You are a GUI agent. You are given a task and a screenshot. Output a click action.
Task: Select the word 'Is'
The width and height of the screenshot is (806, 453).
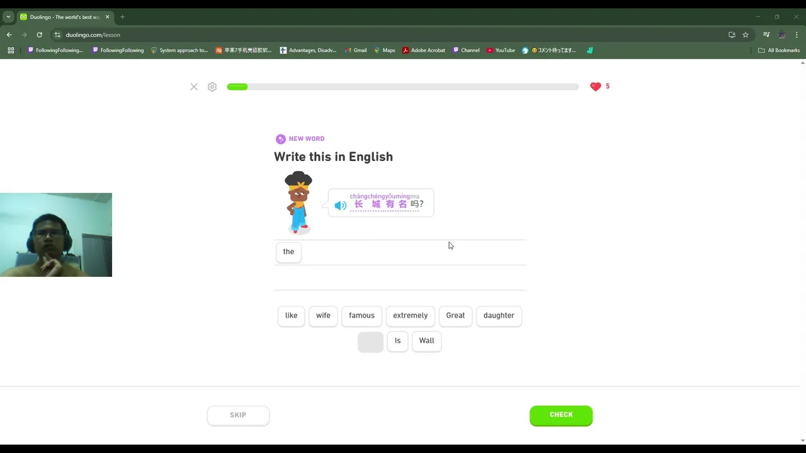(x=397, y=341)
